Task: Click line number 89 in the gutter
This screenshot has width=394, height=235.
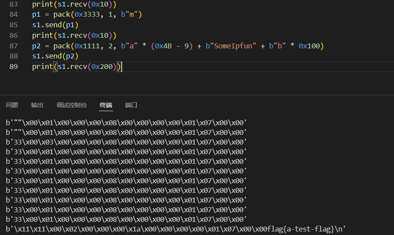Action: pyautogui.click(x=14, y=67)
